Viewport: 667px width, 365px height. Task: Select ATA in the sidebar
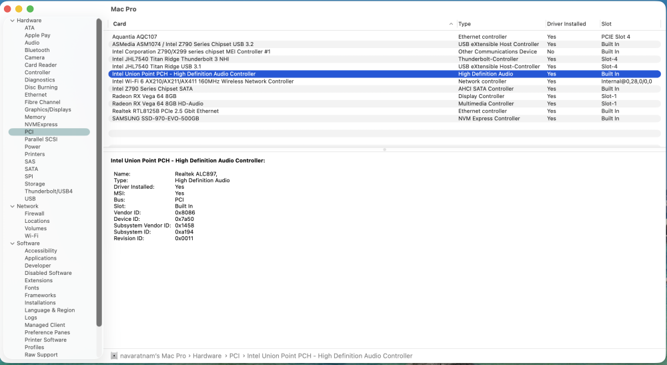[x=29, y=27]
